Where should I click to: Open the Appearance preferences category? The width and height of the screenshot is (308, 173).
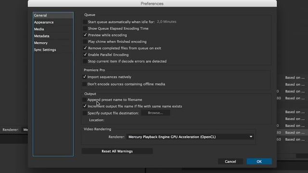pyautogui.click(x=53, y=22)
